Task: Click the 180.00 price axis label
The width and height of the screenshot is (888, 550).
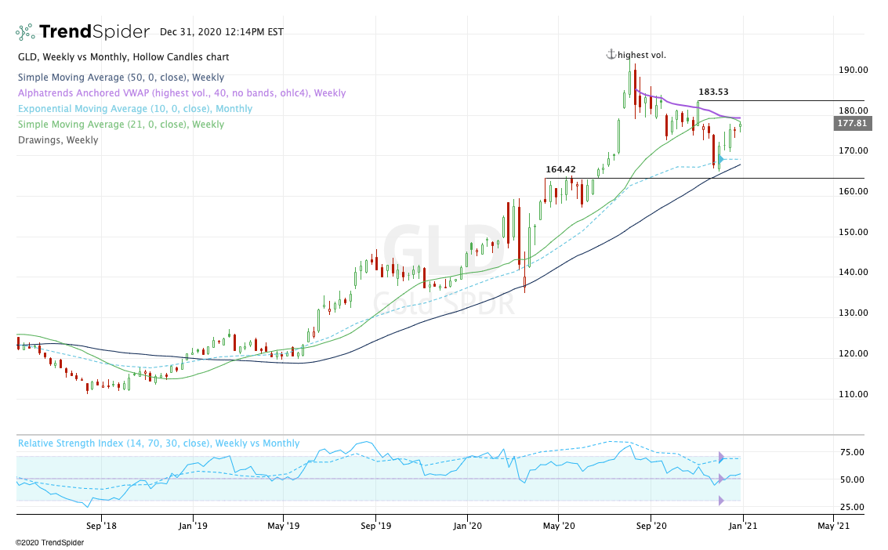Action: pos(853,111)
